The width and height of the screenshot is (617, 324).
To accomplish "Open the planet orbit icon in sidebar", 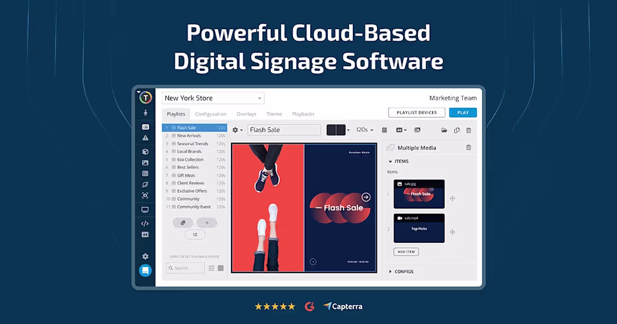I will click(x=145, y=184).
